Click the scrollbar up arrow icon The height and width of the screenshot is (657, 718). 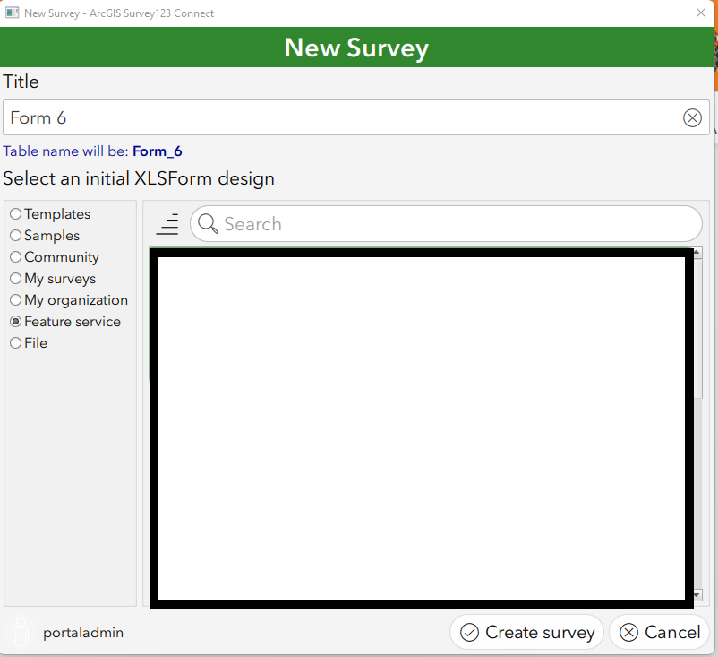point(697,252)
